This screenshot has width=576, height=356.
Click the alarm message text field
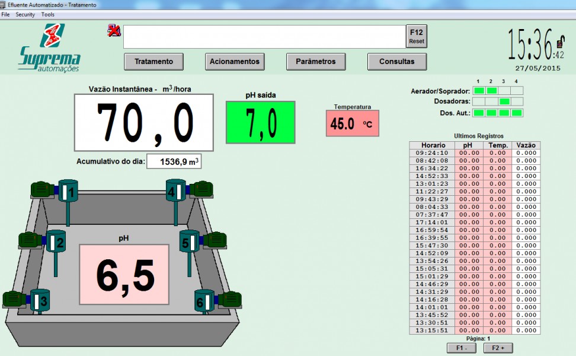click(x=264, y=37)
